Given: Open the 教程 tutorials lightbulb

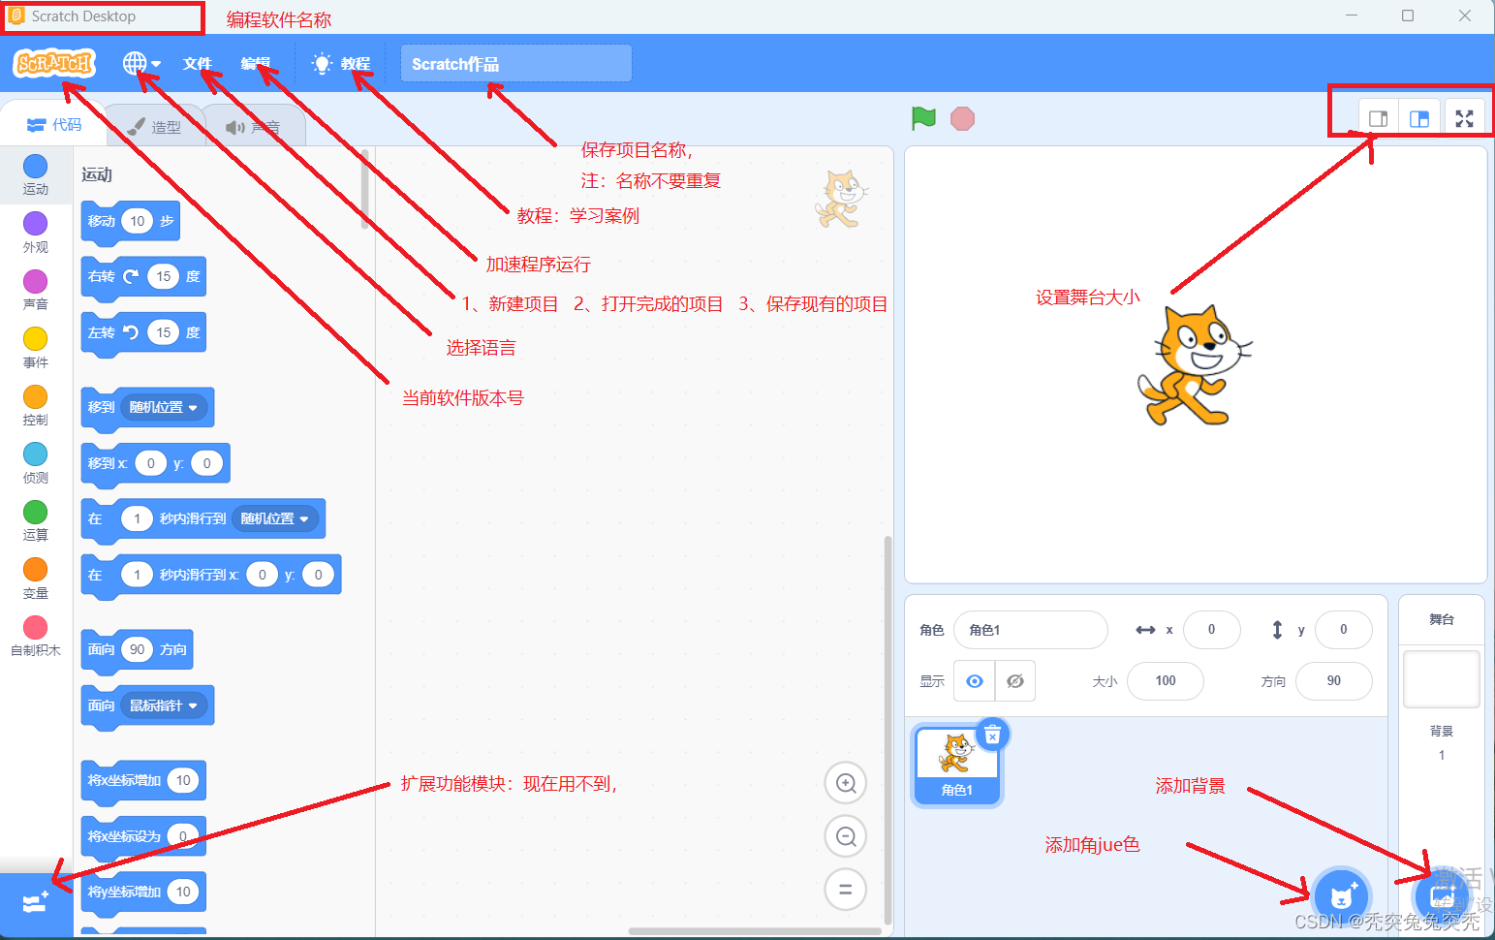Looking at the screenshot, I should point(340,64).
